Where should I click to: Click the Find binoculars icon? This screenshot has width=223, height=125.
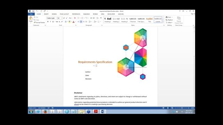[x=167, y=17]
